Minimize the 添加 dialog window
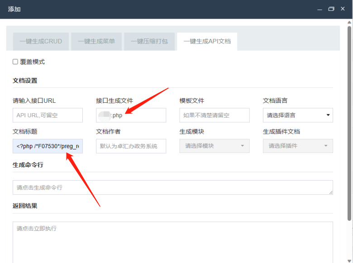The image size is (353, 263). tap(320, 9)
